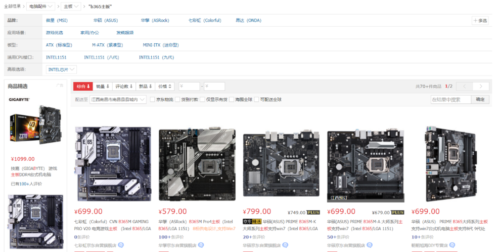The height and width of the screenshot is (252, 498).
Task: Open 华擎 B365M Pro4主板 product title
Action: click(197, 225)
